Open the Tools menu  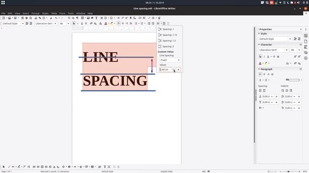[x=70, y=13]
